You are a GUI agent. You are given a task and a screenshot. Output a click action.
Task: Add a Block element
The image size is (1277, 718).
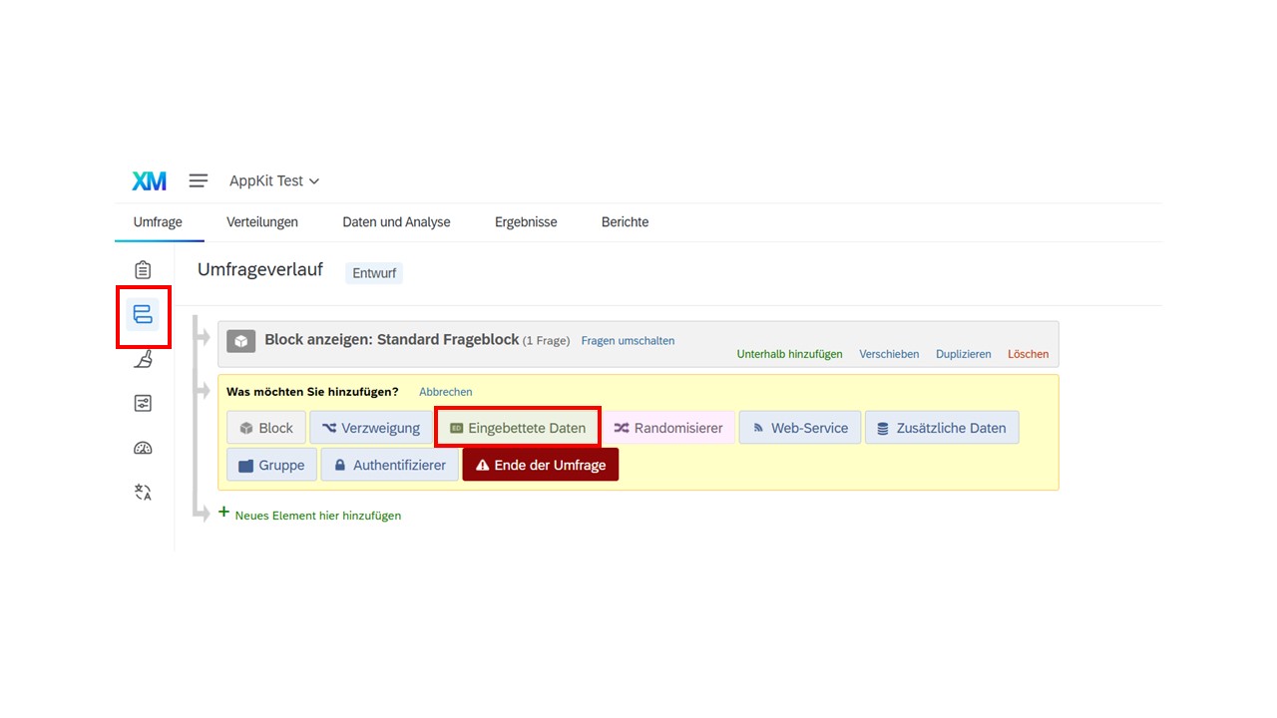(266, 428)
